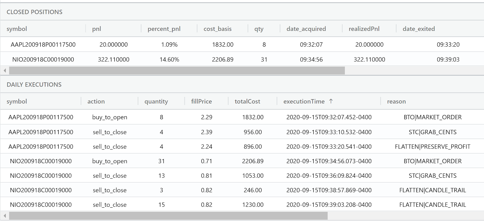This screenshot has width=484, height=223.
Task: Sort by qty column header
Action: click(259, 29)
